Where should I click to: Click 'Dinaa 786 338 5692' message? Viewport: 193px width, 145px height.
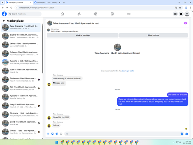pos(61,118)
